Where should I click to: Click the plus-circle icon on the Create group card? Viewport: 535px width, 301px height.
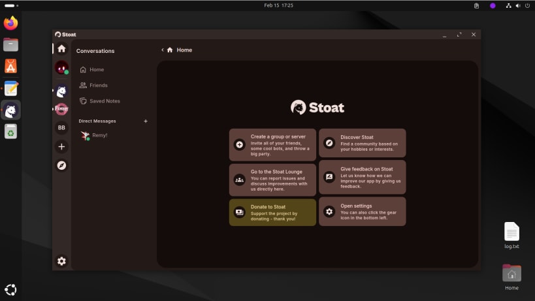(240, 144)
